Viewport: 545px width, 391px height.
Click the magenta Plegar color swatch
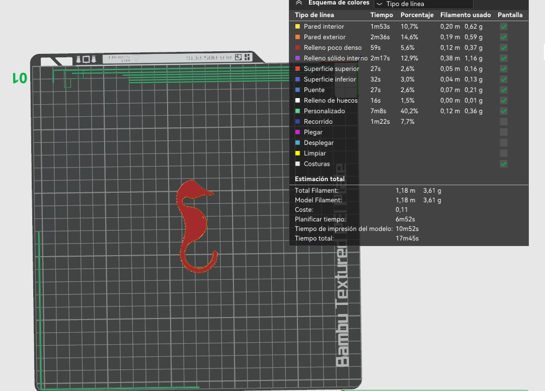point(297,132)
